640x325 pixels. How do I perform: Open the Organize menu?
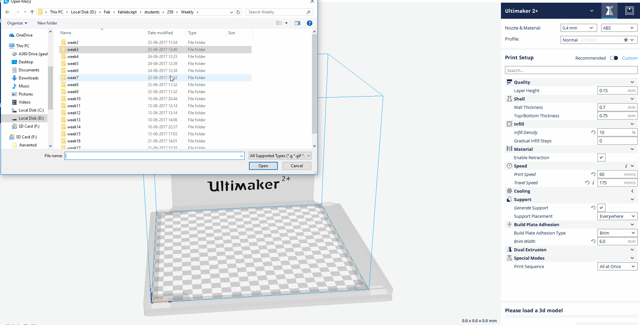pos(17,23)
